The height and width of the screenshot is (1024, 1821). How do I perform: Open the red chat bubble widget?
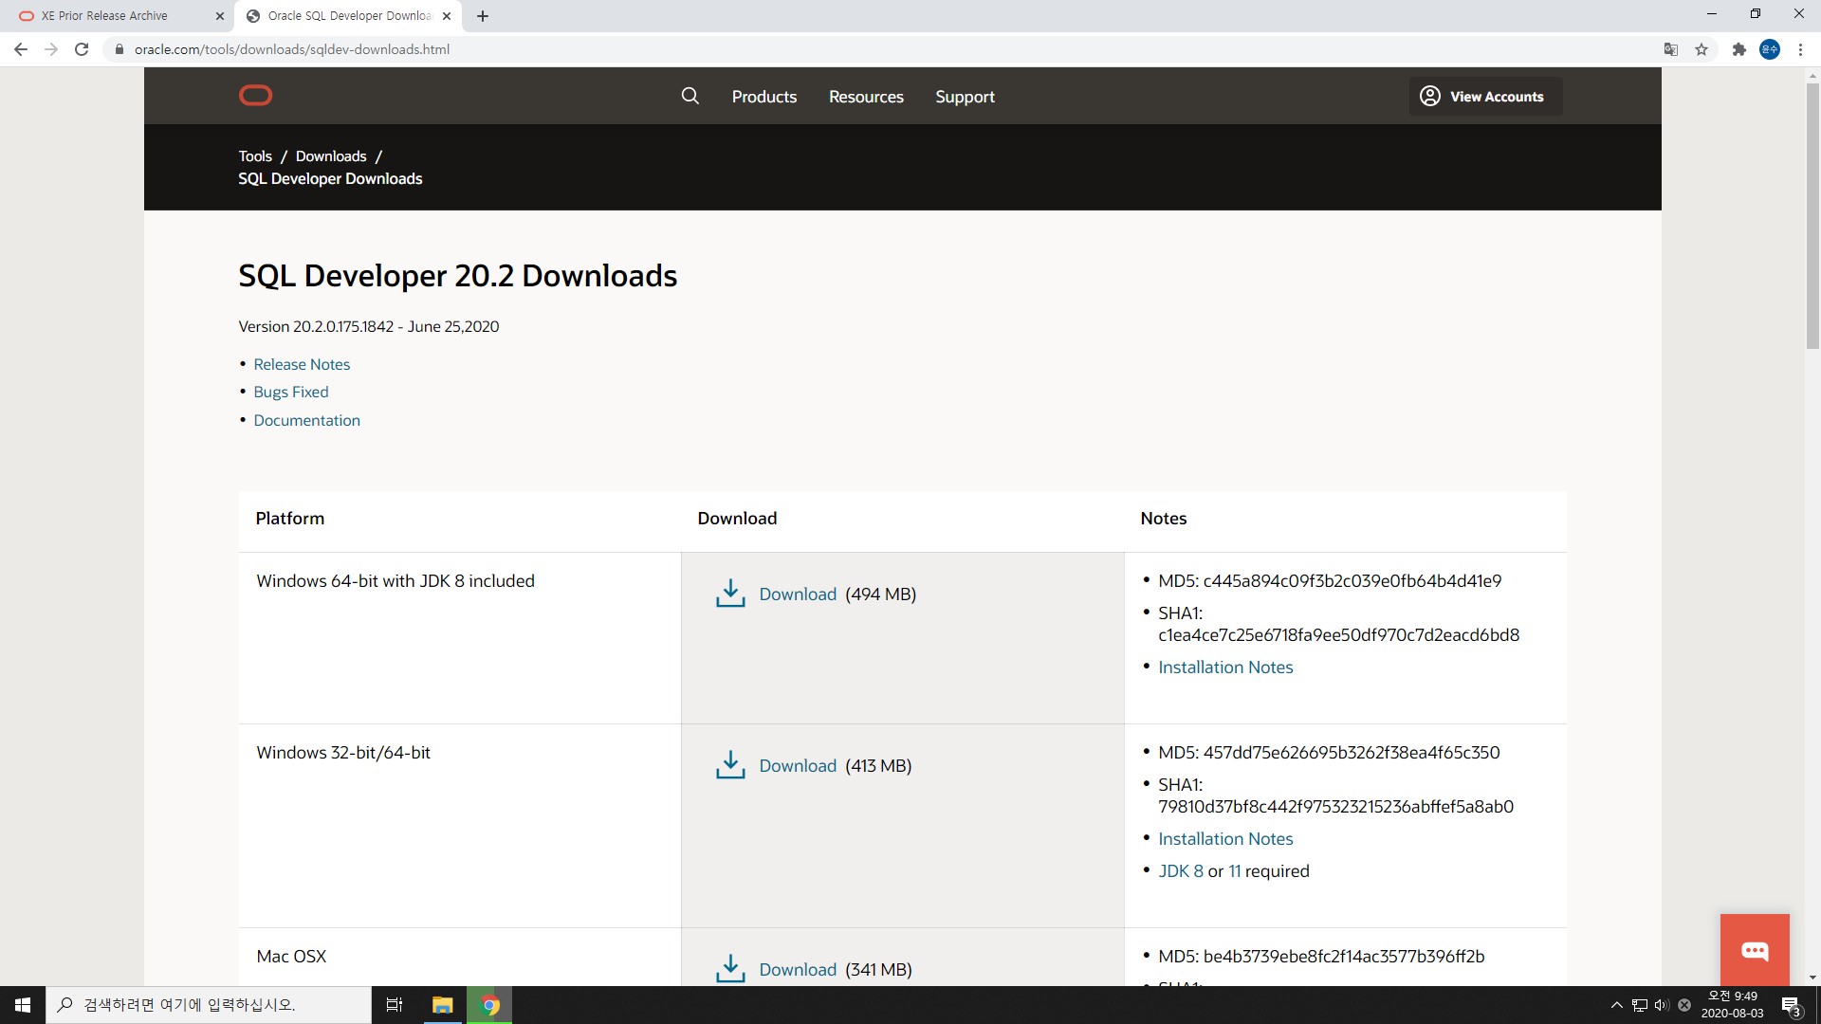point(1755,950)
